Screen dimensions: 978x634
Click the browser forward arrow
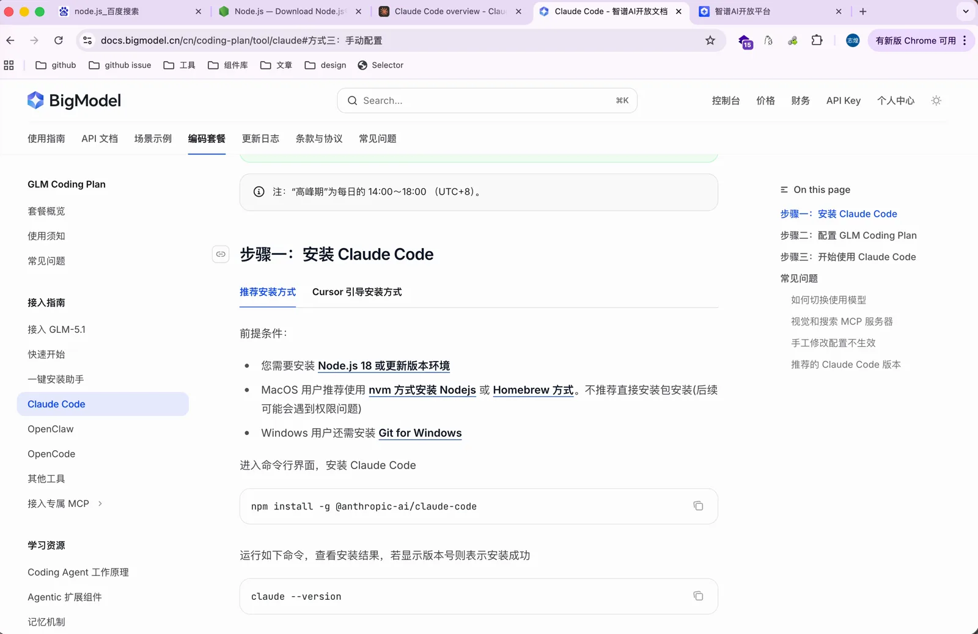point(34,40)
